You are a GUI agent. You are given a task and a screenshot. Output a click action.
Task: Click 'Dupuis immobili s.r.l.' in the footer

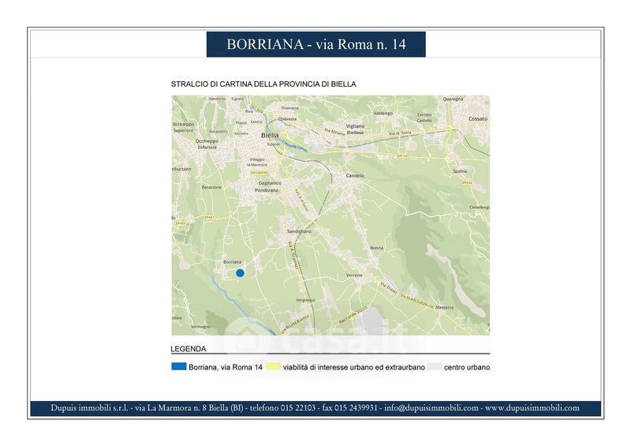[x=89, y=408]
